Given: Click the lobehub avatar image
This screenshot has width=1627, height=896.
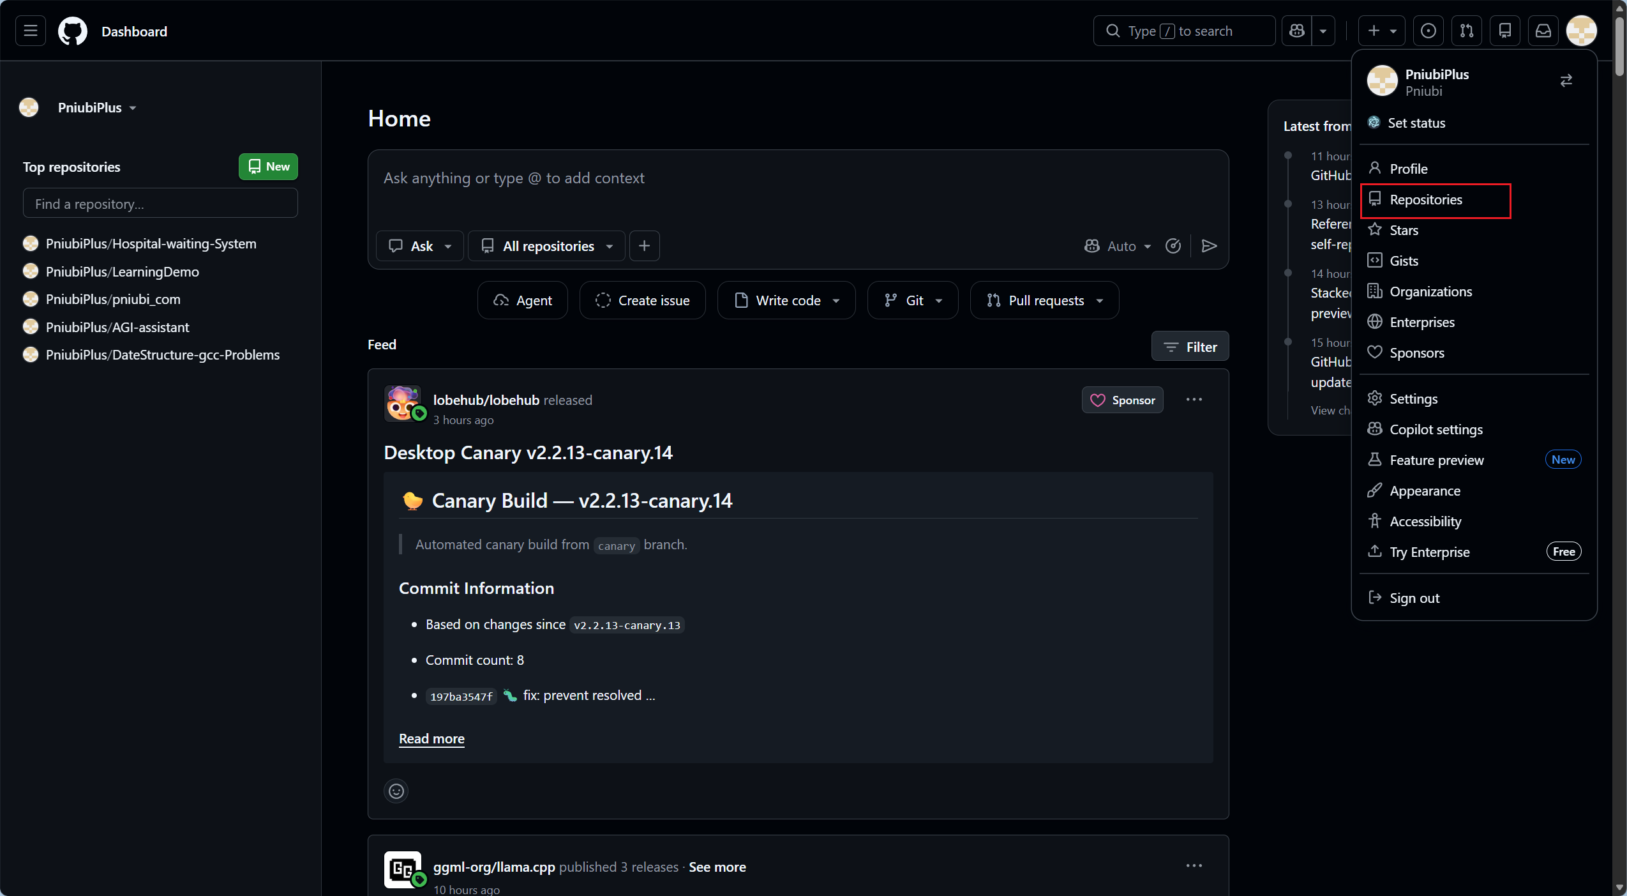Looking at the screenshot, I should [x=403, y=403].
